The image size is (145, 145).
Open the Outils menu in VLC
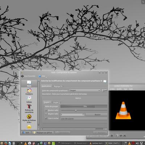pos(119,89)
